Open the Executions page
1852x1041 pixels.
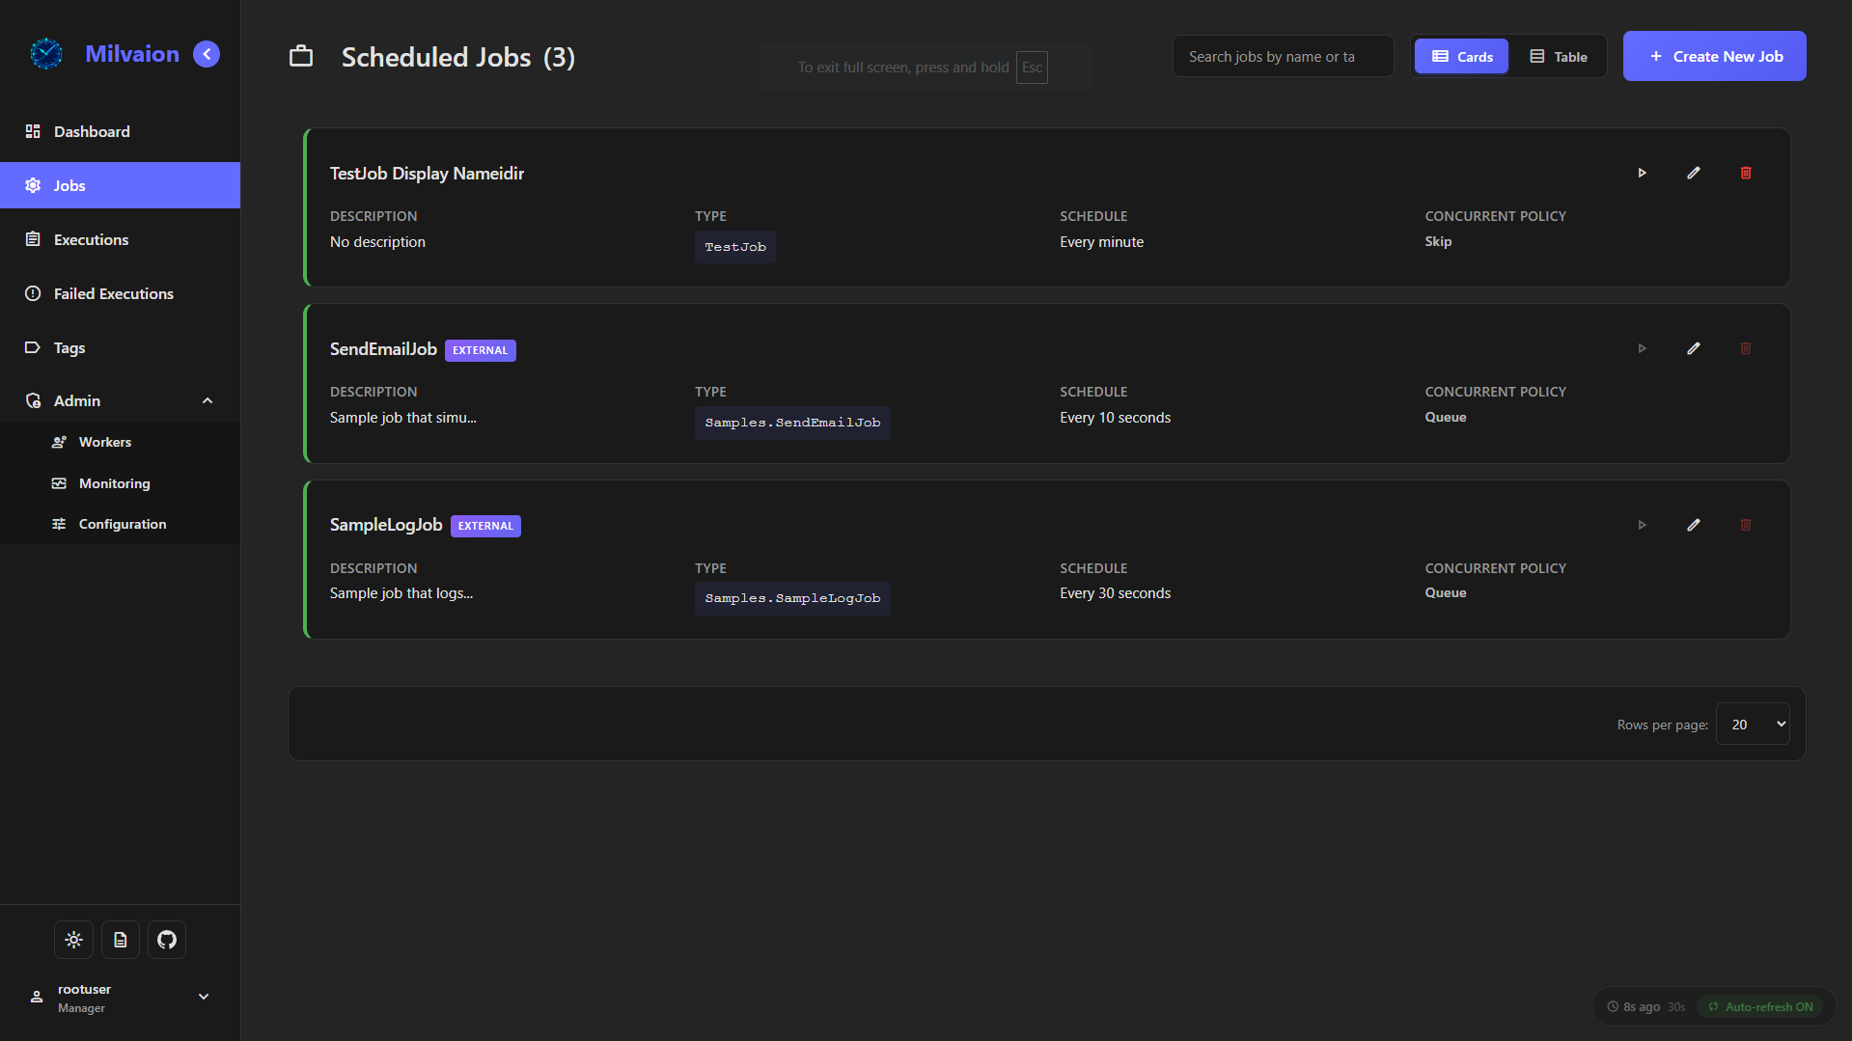point(90,239)
